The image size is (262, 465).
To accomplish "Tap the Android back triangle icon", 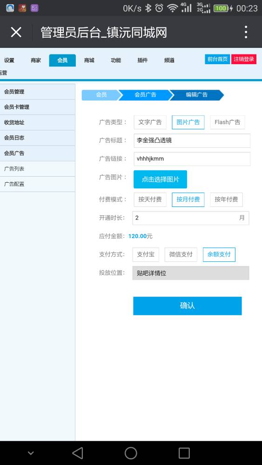I will pyautogui.click(x=77, y=453).
